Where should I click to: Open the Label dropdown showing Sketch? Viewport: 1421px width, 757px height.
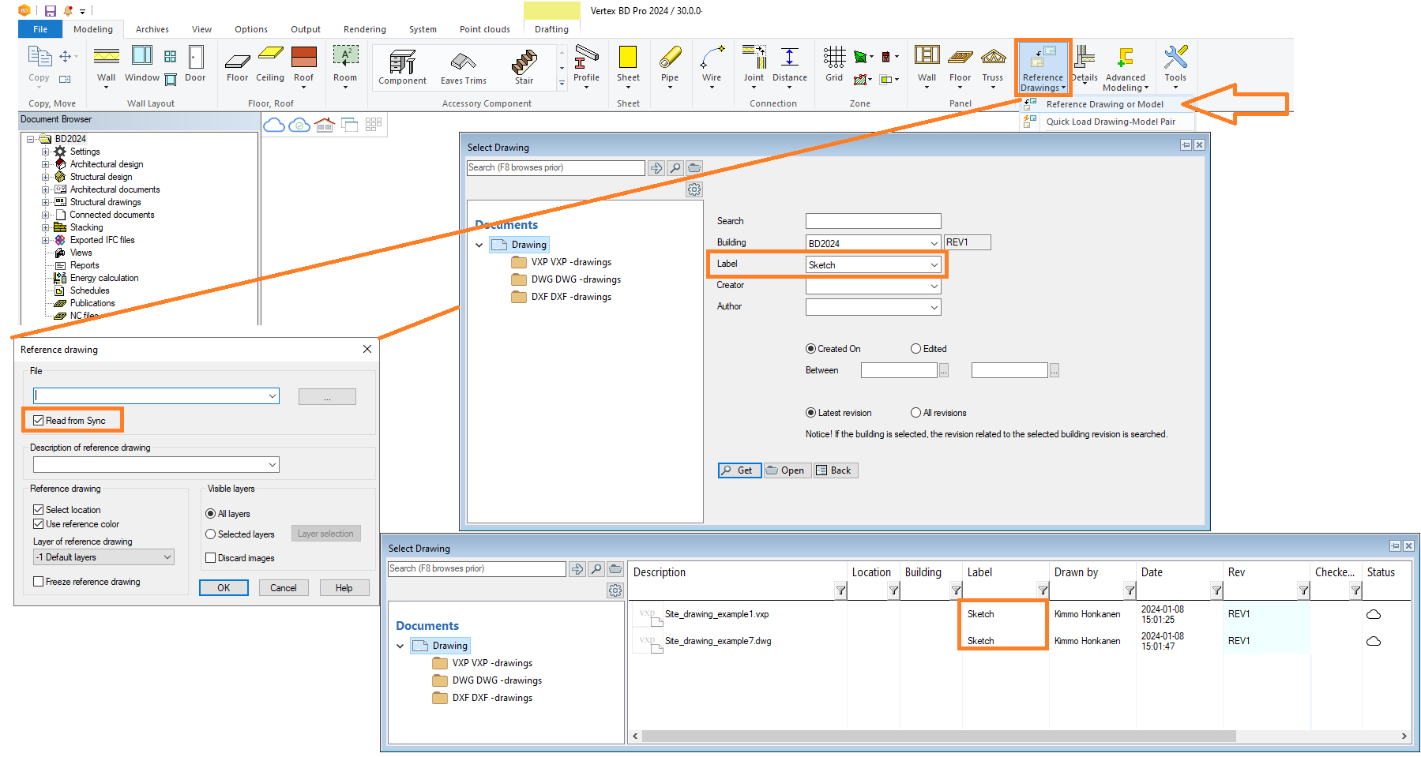[873, 265]
